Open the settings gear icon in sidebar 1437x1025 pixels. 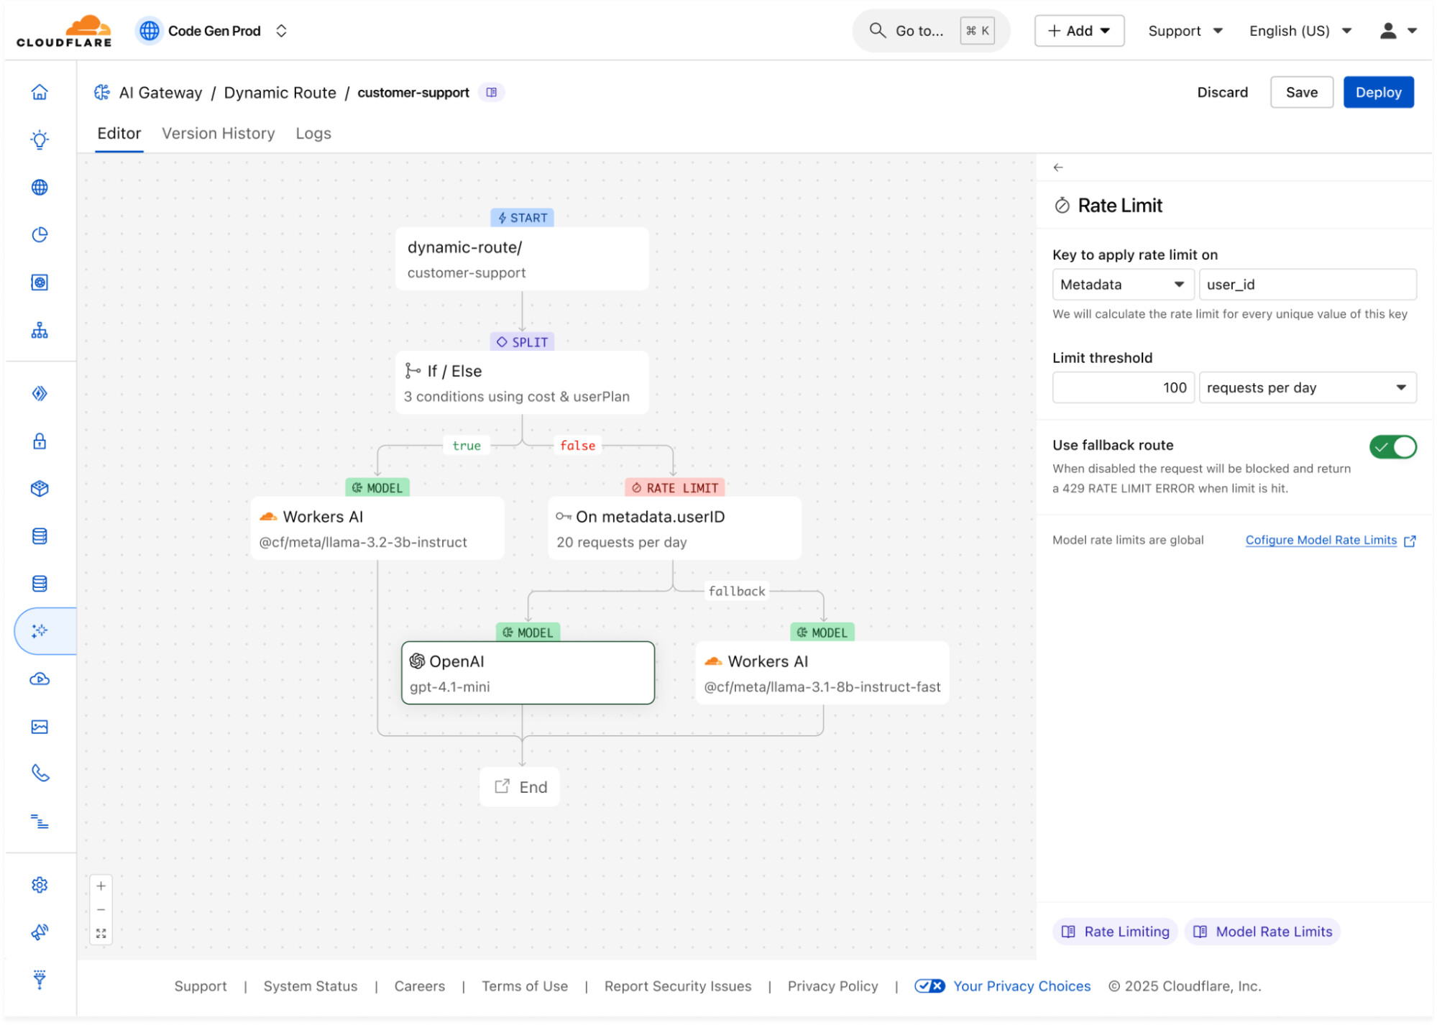40,885
